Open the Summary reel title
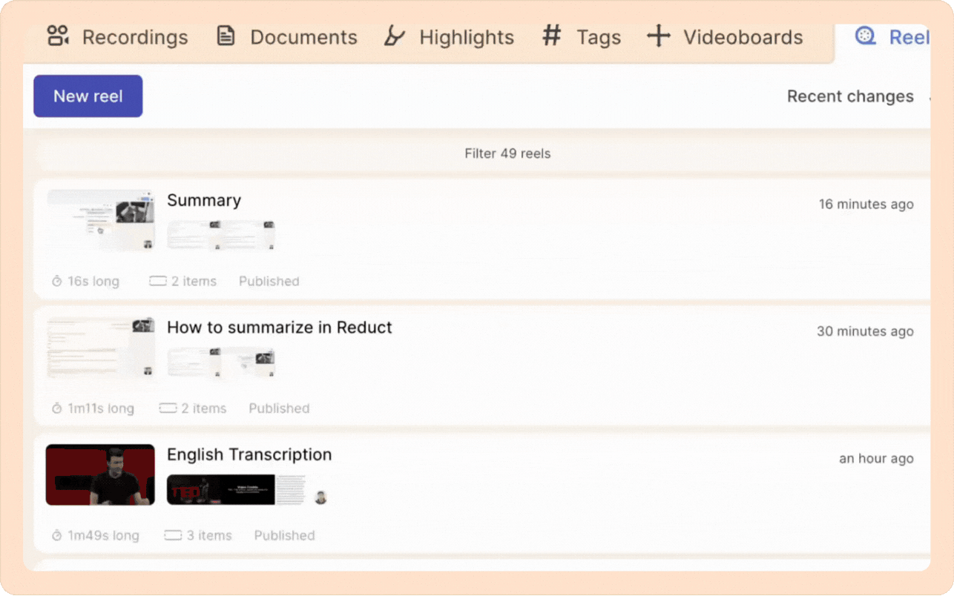 [204, 200]
